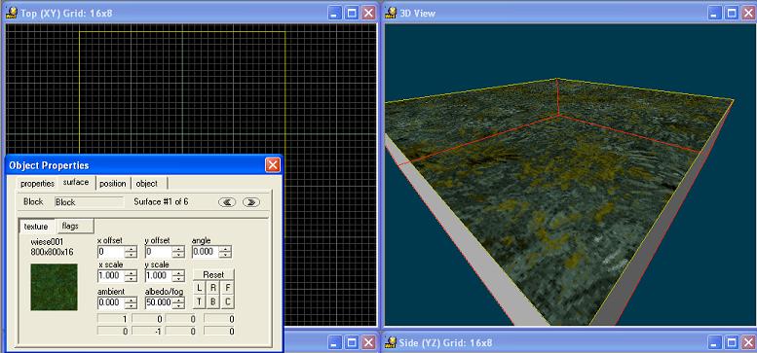
Task: Go to next surface with right arrow button
Action: pyautogui.click(x=251, y=202)
